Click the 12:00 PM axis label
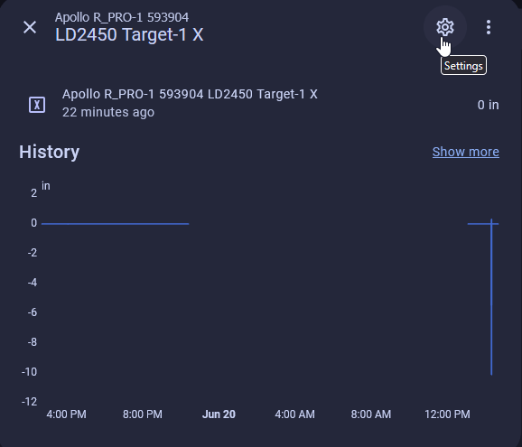This screenshot has width=522, height=447. point(447,414)
